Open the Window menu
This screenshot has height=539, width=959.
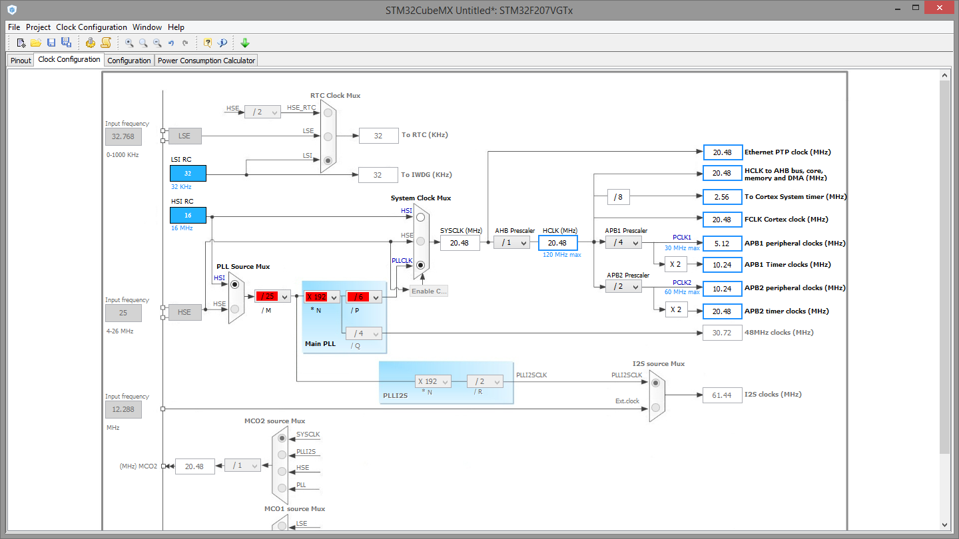pyautogui.click(x=147, y=27)
